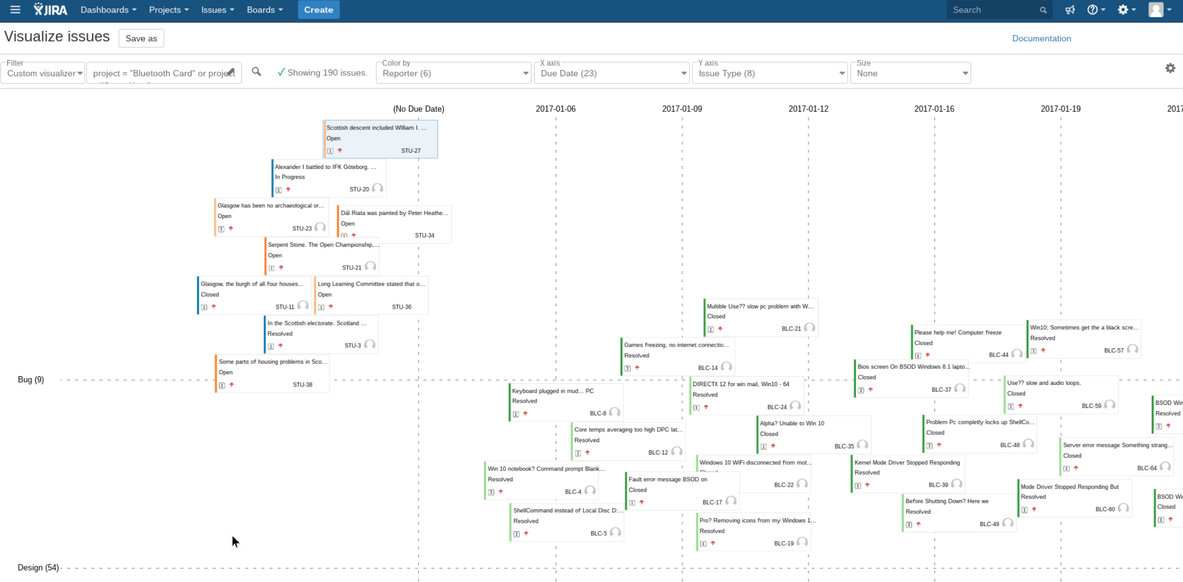The width and height of the screenshot is (1183, 582).
Task: Click the JIRA logo
Action: coord(50,10)
